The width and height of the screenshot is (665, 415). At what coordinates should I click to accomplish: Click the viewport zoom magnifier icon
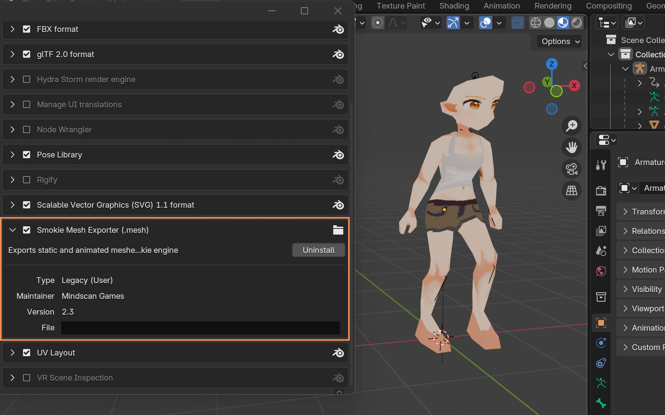[x=571, y=126]
